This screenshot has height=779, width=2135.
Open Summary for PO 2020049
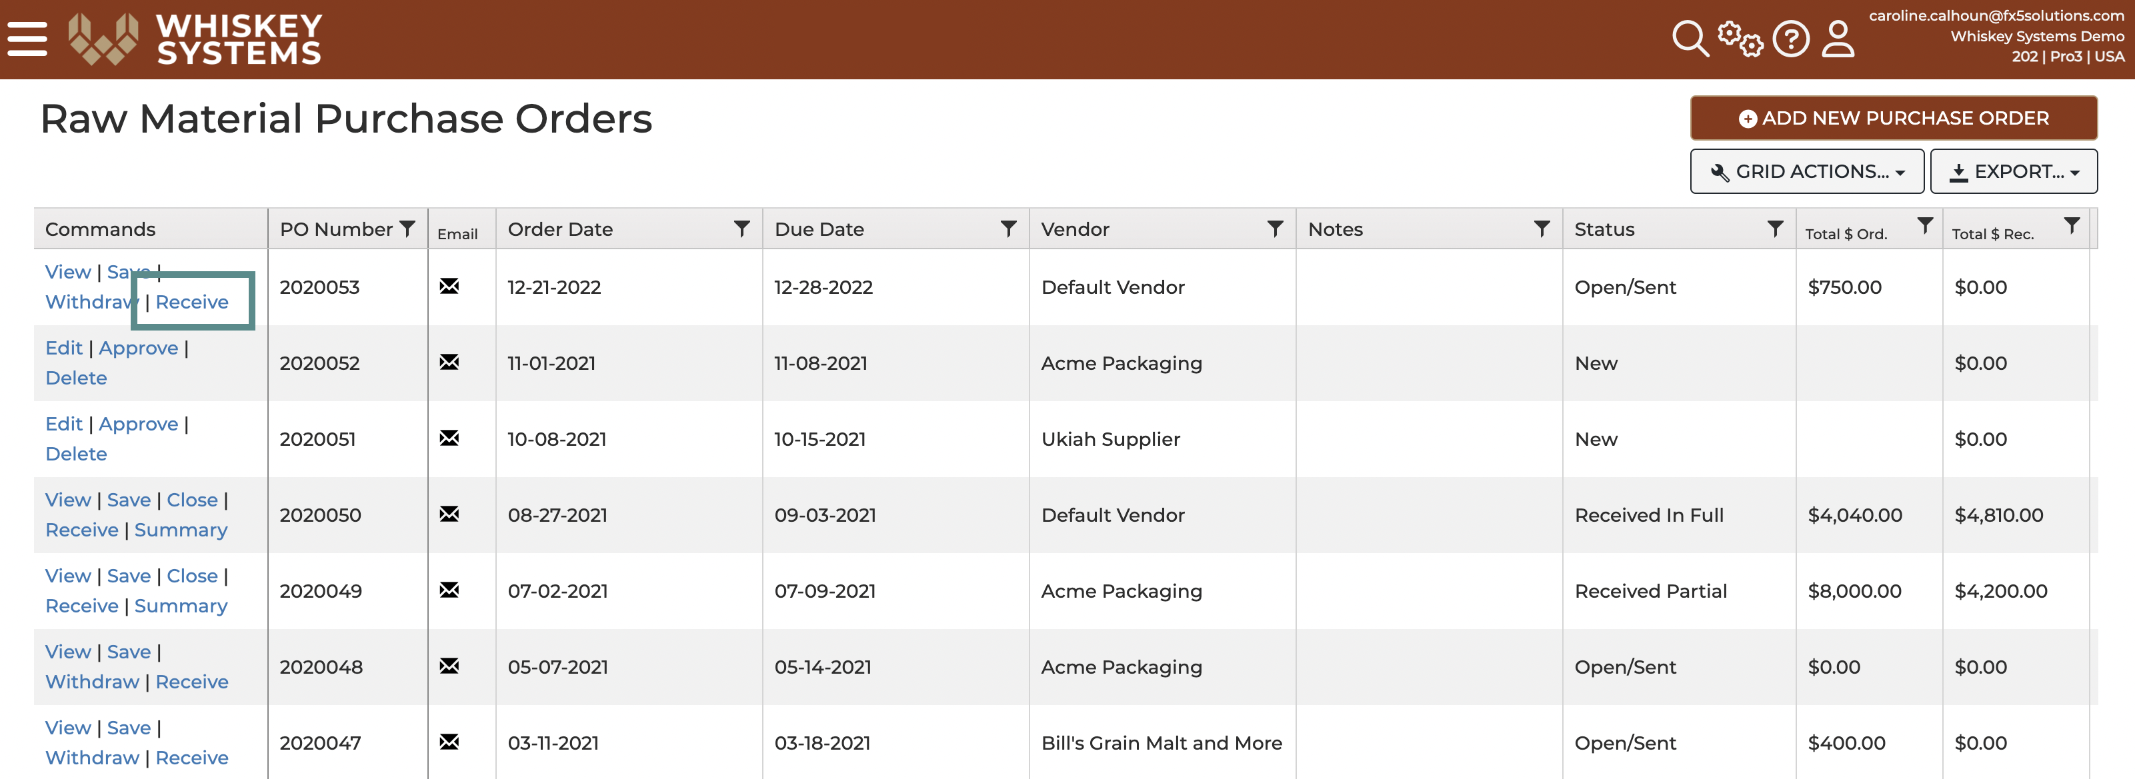[x=181, y=606]
